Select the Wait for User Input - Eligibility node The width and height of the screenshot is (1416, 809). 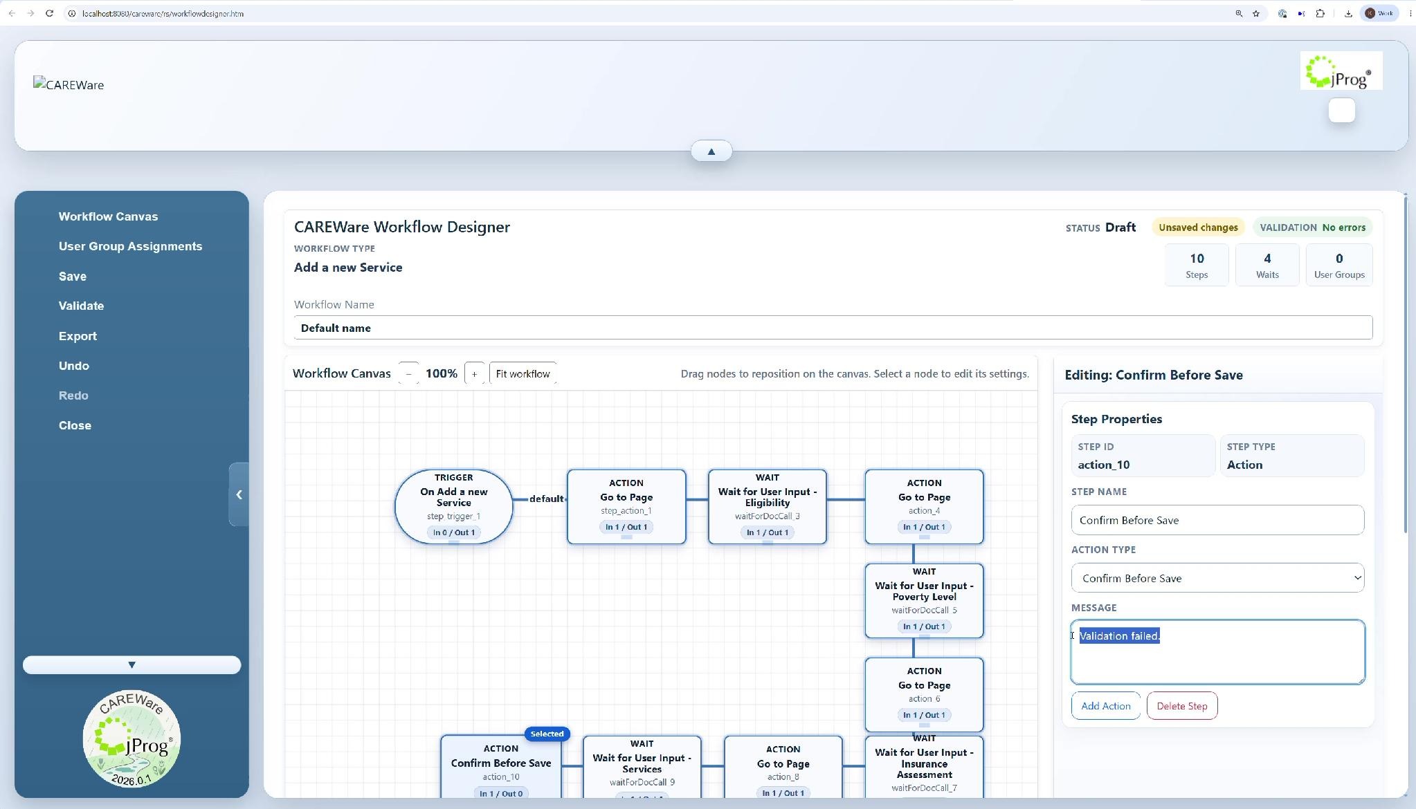click(x=767, y=506)
